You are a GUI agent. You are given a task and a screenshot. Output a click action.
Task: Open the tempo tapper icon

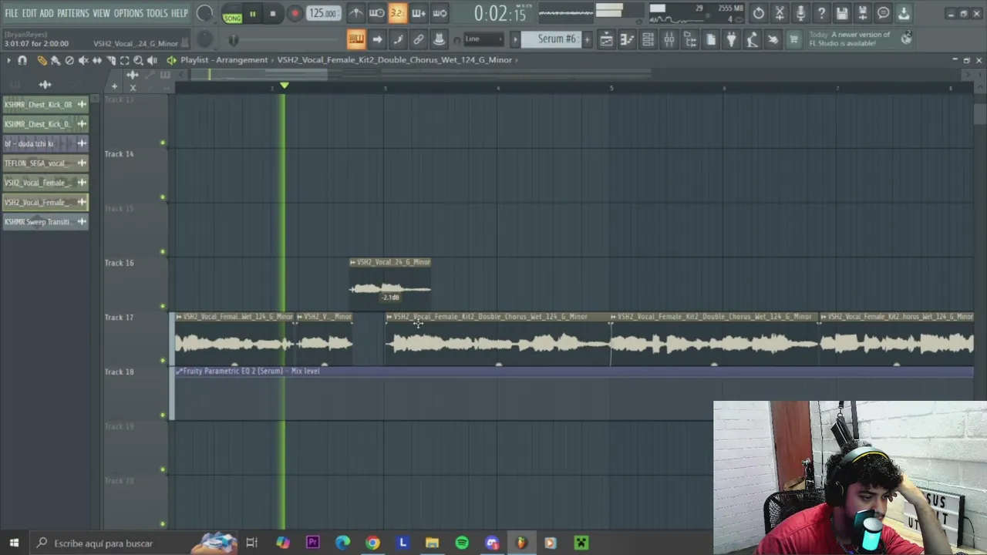752,39
